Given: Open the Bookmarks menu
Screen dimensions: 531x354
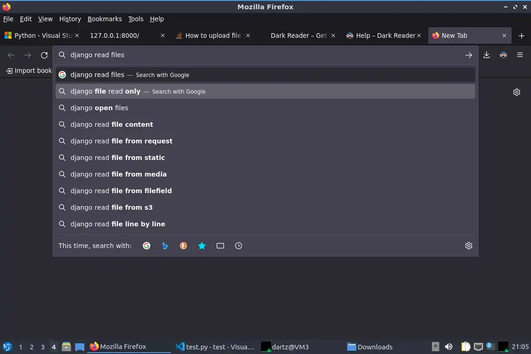Looking at the screenshot, I should (105, 19).
